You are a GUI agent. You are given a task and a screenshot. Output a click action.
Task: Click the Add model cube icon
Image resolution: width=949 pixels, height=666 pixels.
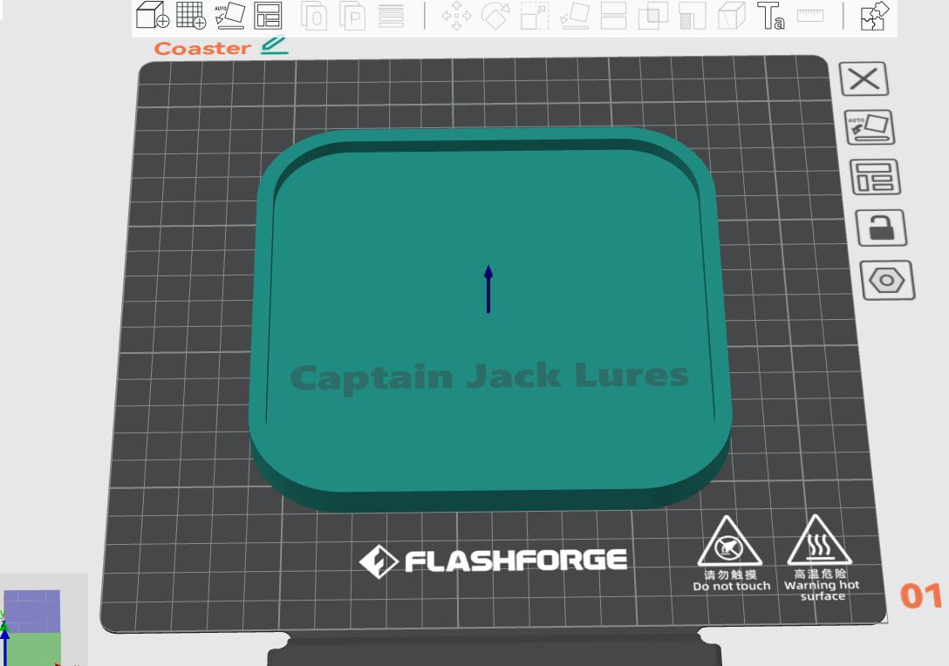(x=152, y=15)
